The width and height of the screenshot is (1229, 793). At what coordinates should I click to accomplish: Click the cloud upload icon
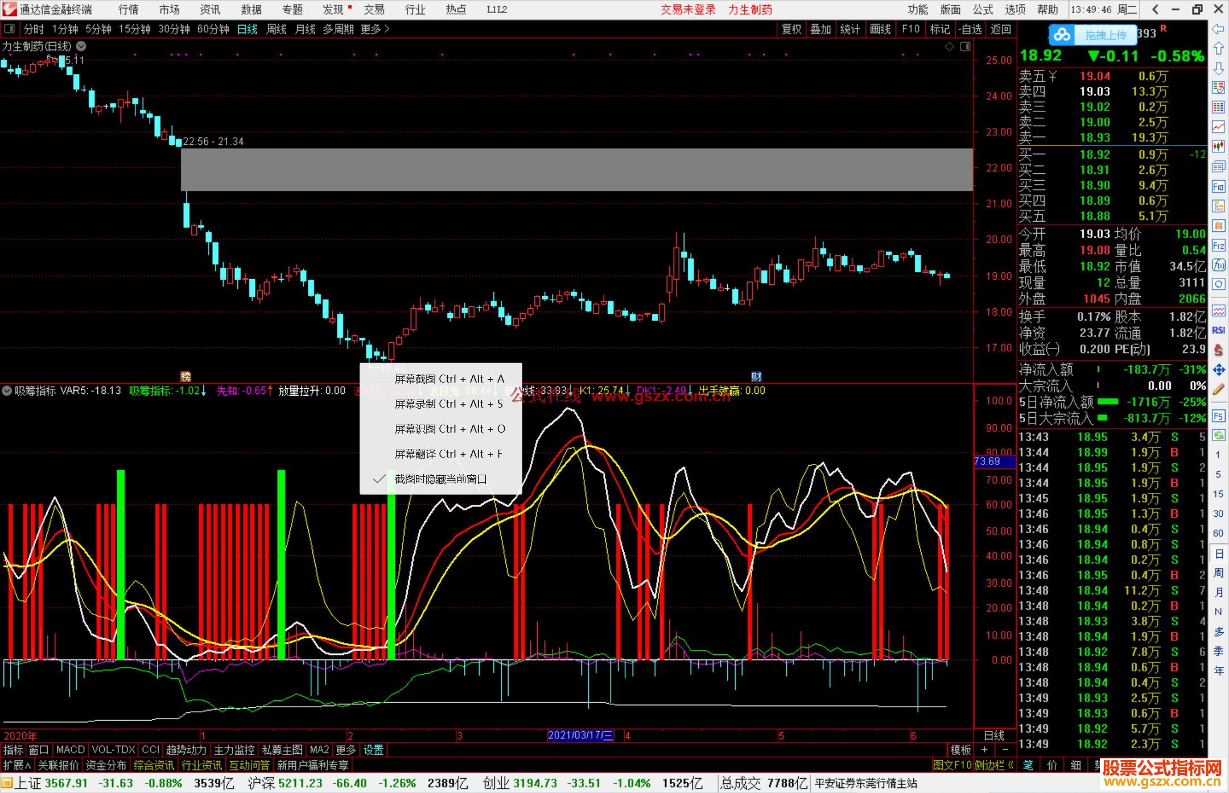pos(1062,35)
